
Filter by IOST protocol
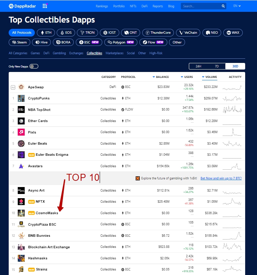pos(110,33)
